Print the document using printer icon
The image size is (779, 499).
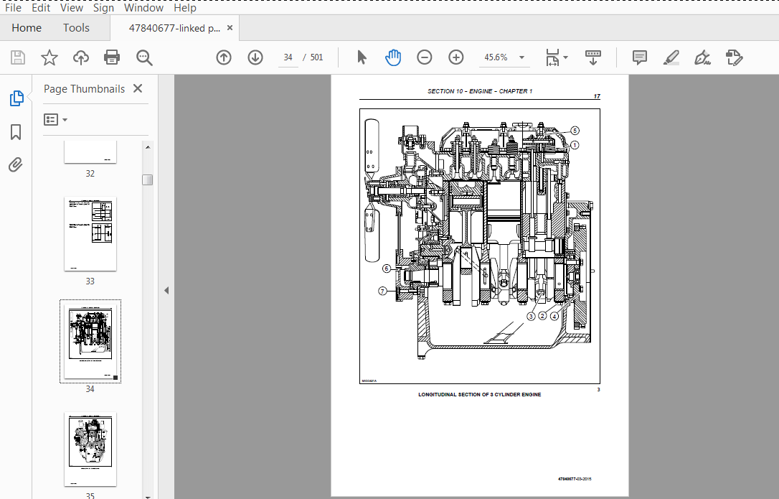tap(112, 57)
